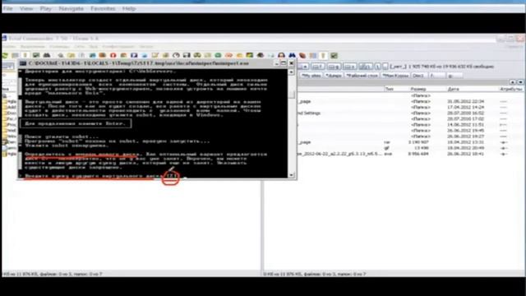Switch to the Disc1 tab
526x296 pixels.
(x=418, y=76)
